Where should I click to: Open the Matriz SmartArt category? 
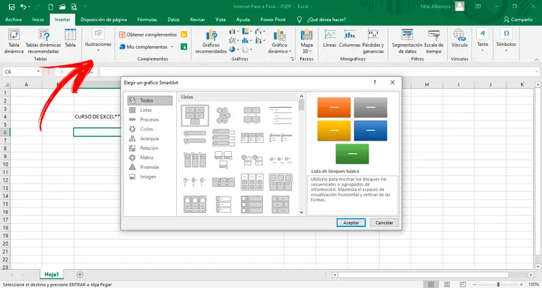click(x=148, y=157)
